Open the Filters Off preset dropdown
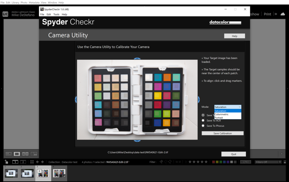Viewport: 289px width, 182px height. point(268,162)
